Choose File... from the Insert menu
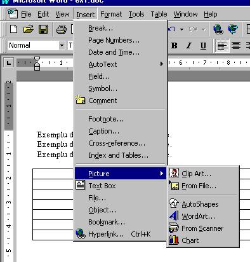The width and height of the screenshot is (250, 262). (x=121, y=198)
